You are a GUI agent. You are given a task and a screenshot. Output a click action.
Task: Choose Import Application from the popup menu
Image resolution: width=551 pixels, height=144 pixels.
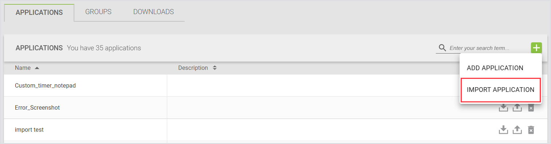501,90
